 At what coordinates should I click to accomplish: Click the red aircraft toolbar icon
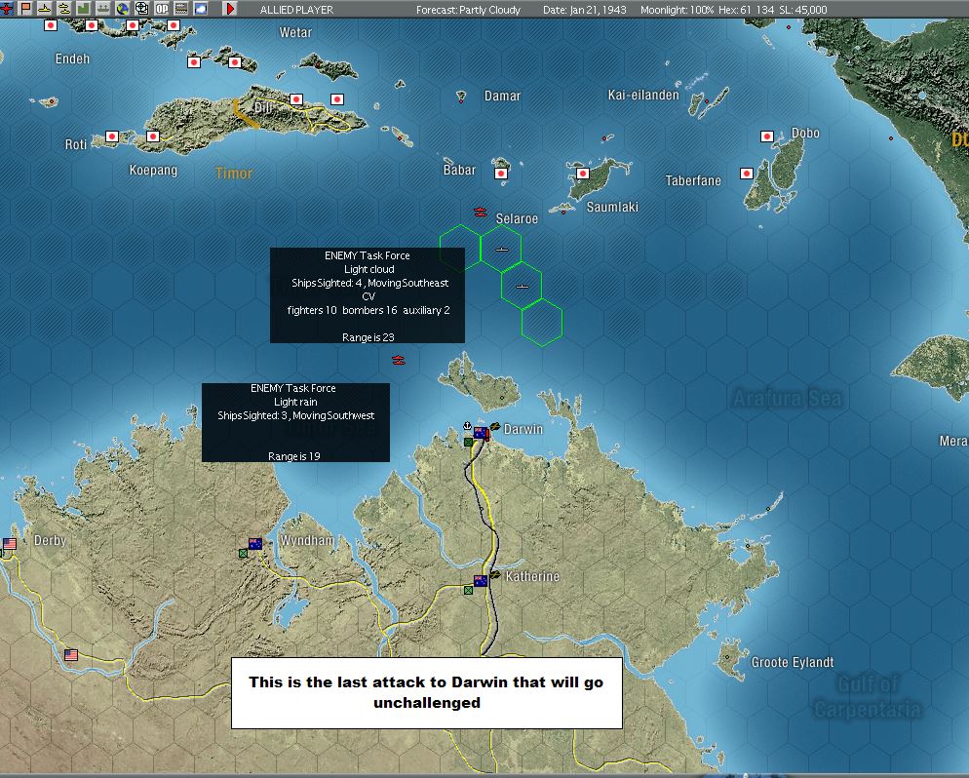pos(6,9)
